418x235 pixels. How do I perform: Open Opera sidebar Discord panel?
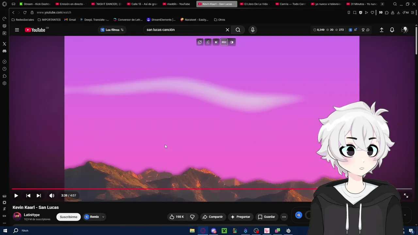coord(4,51)
